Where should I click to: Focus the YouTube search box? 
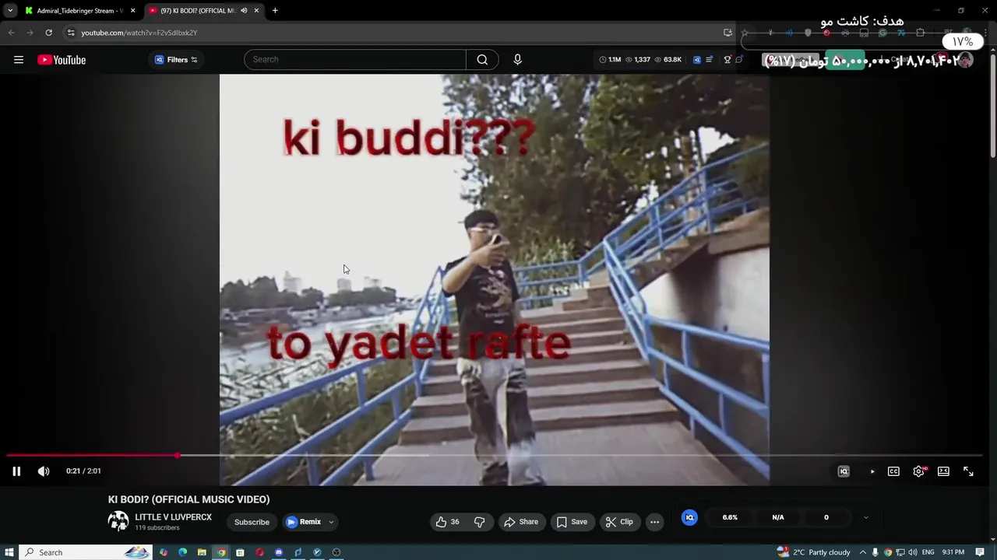[x=355, y=60]
